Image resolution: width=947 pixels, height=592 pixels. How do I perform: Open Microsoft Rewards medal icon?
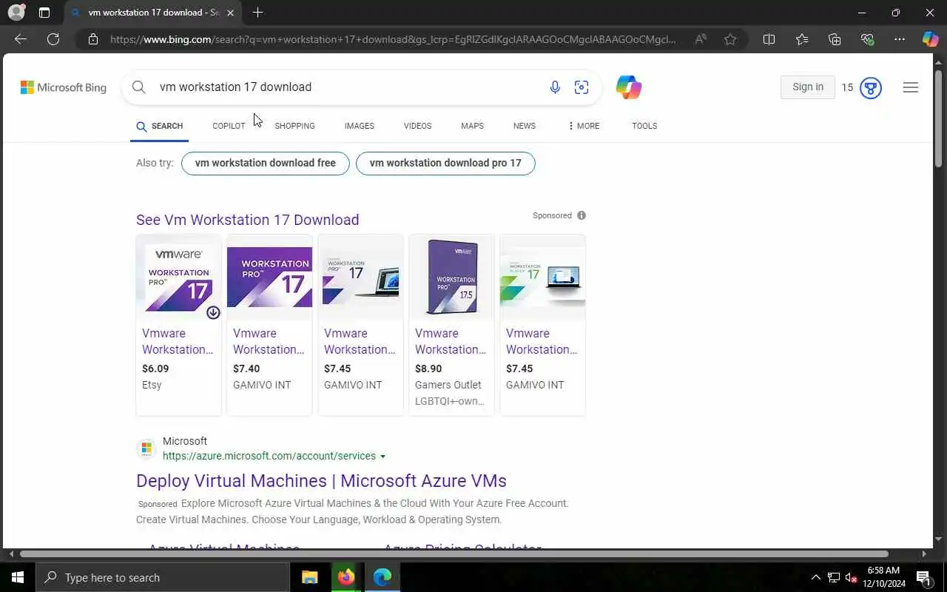(871, 88)
